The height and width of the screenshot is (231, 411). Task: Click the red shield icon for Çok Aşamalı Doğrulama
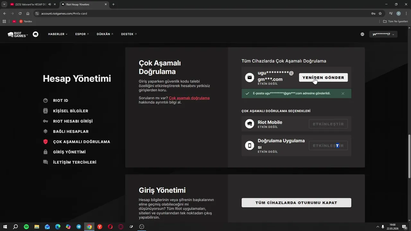[46, 141]
